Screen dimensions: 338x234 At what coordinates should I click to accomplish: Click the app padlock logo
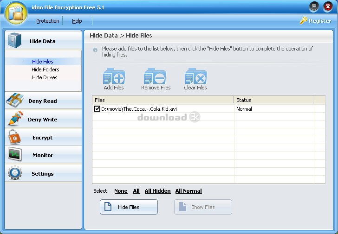tap(16, 13)
